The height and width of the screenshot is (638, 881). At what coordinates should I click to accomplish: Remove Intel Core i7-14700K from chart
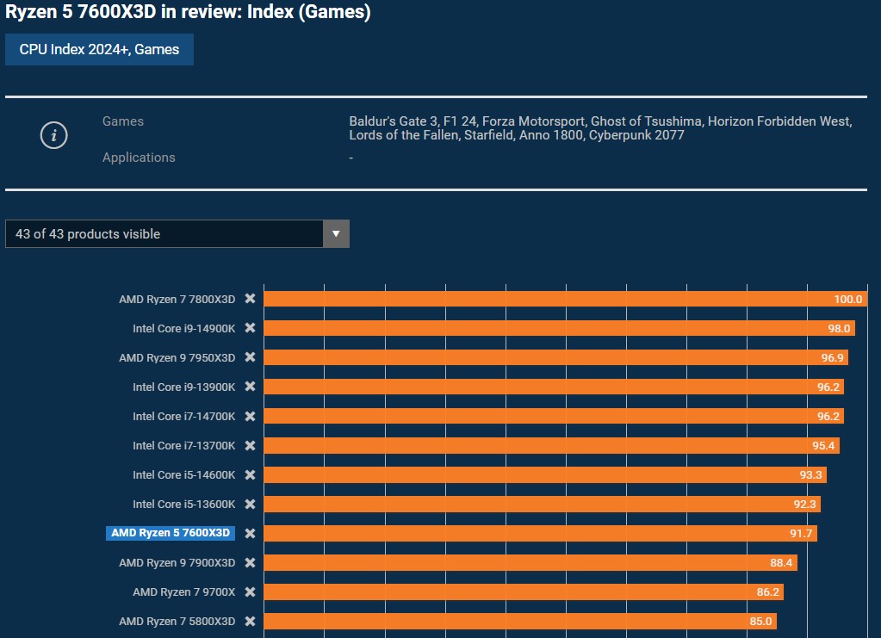tap(250, 416)
